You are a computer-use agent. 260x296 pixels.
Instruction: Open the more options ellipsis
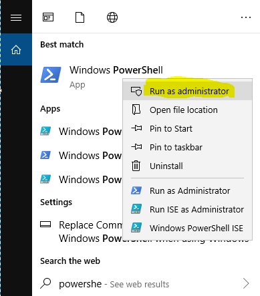(246, 17)
